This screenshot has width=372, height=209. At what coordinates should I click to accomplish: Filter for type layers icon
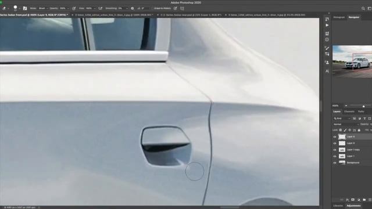364,118
